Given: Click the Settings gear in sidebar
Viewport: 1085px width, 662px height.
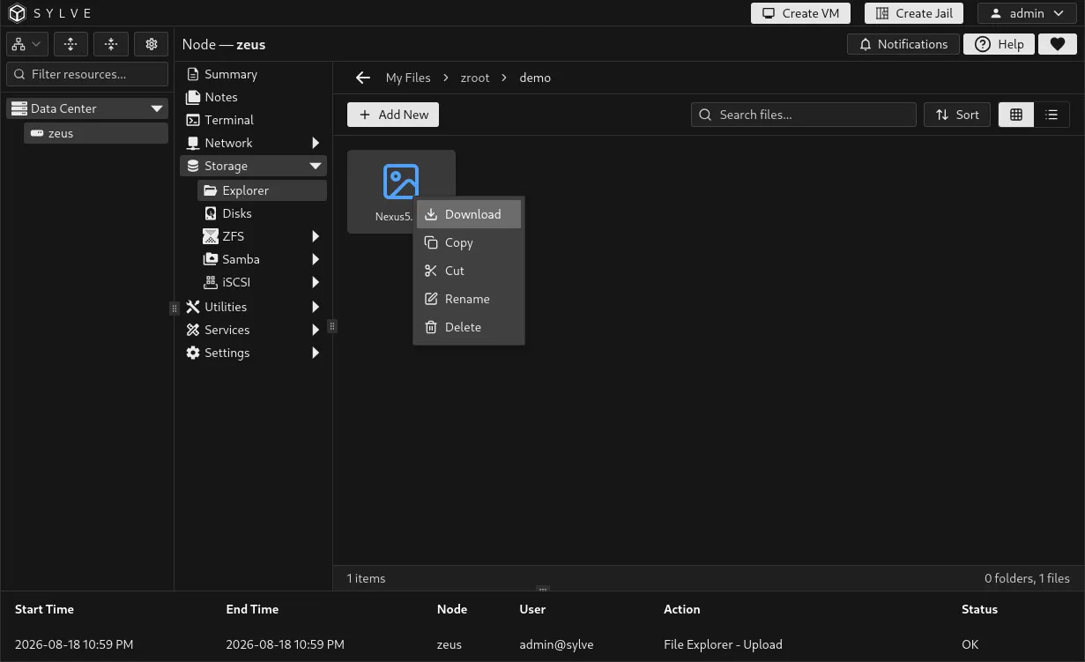Looking at the screenshot, I should tap(193, 353).
